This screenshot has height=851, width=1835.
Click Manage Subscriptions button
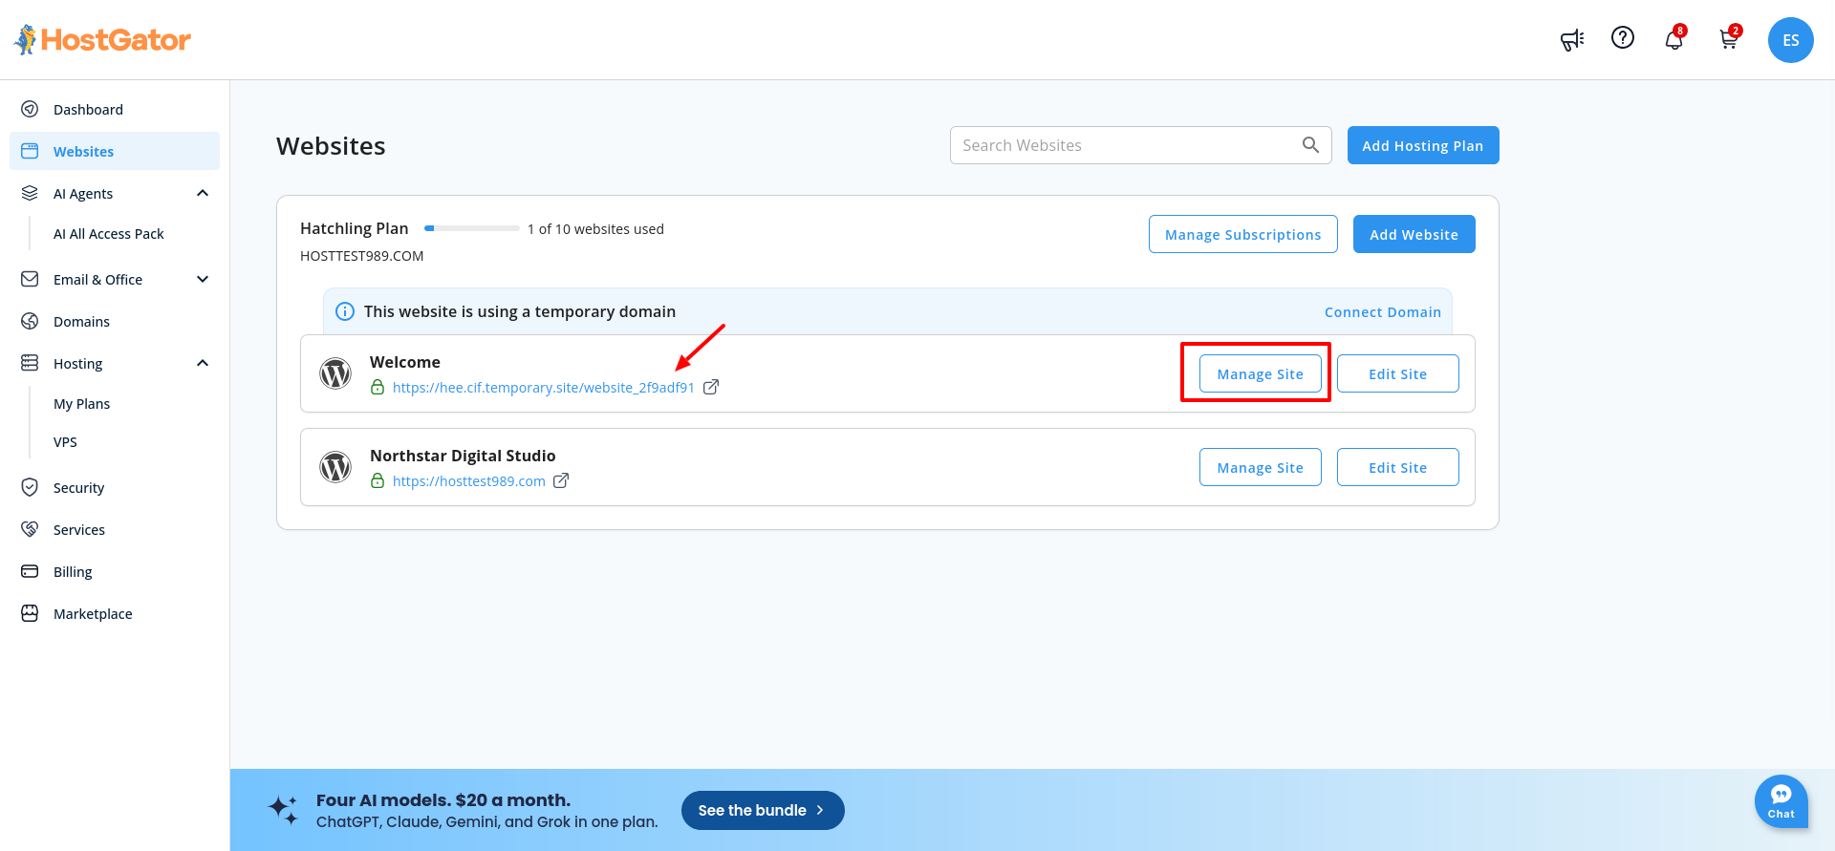pyautogui.click(x=1243, y=234)
